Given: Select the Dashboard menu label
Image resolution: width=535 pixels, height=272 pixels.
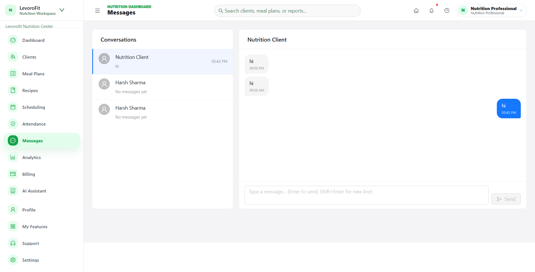Looking at the screenshot, I should click(33, 40).
